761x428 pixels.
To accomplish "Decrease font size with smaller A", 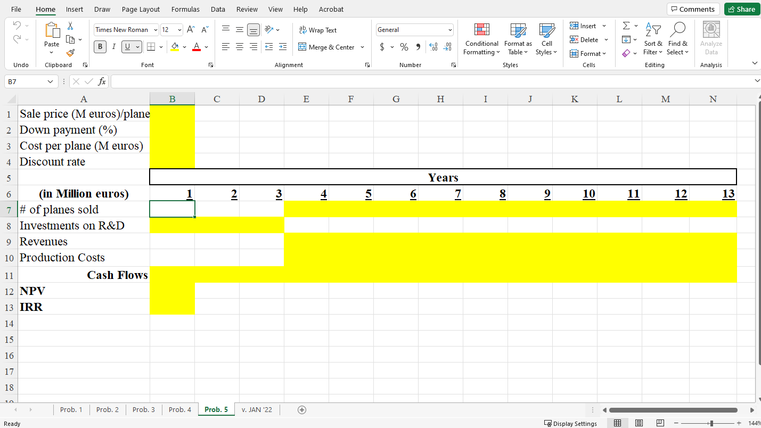I will point(204,30).
